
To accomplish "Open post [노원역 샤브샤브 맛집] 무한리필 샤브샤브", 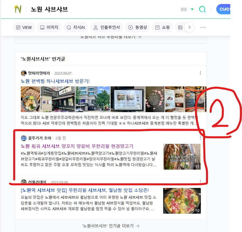I will tap(85, 190).
